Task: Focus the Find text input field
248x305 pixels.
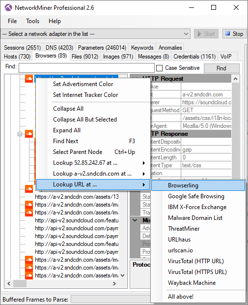Action: (86, 68)
